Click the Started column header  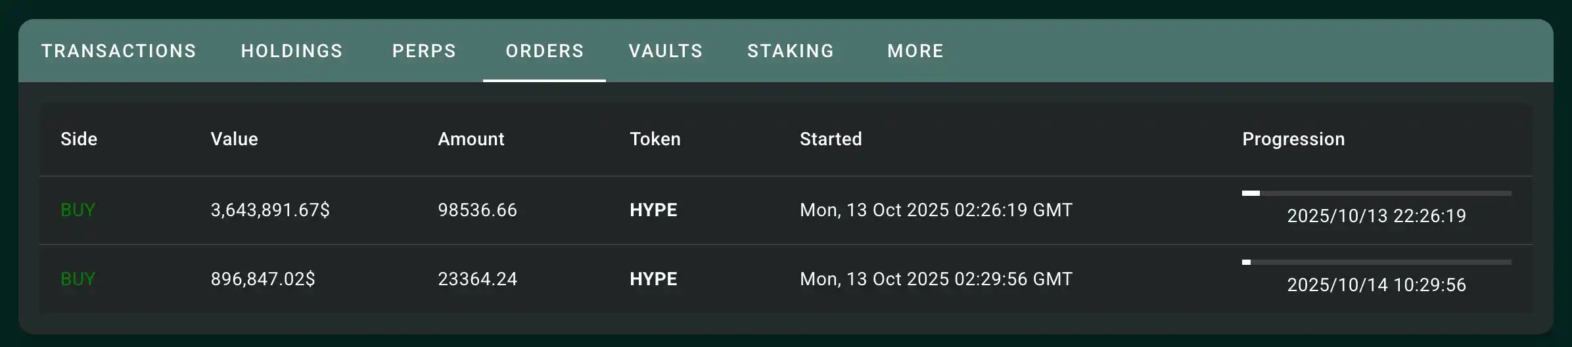click(830, 139)
